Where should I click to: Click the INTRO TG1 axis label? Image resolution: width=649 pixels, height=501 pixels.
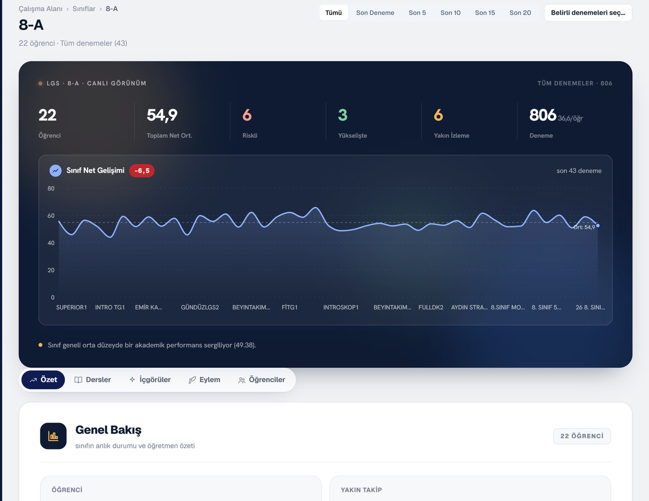[110, 307]
